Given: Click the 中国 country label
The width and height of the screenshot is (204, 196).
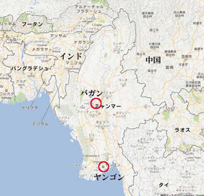Looking at the screenshot, I should click(153, 60).
